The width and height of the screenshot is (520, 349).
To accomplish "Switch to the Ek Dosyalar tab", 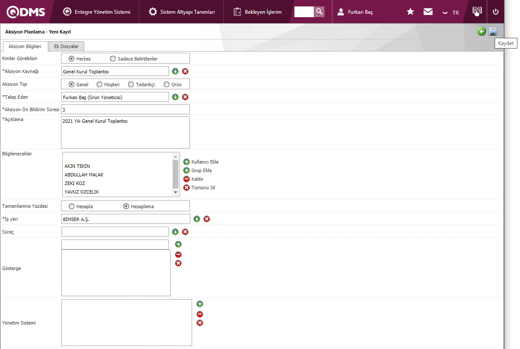I will [x=66, y=46].
